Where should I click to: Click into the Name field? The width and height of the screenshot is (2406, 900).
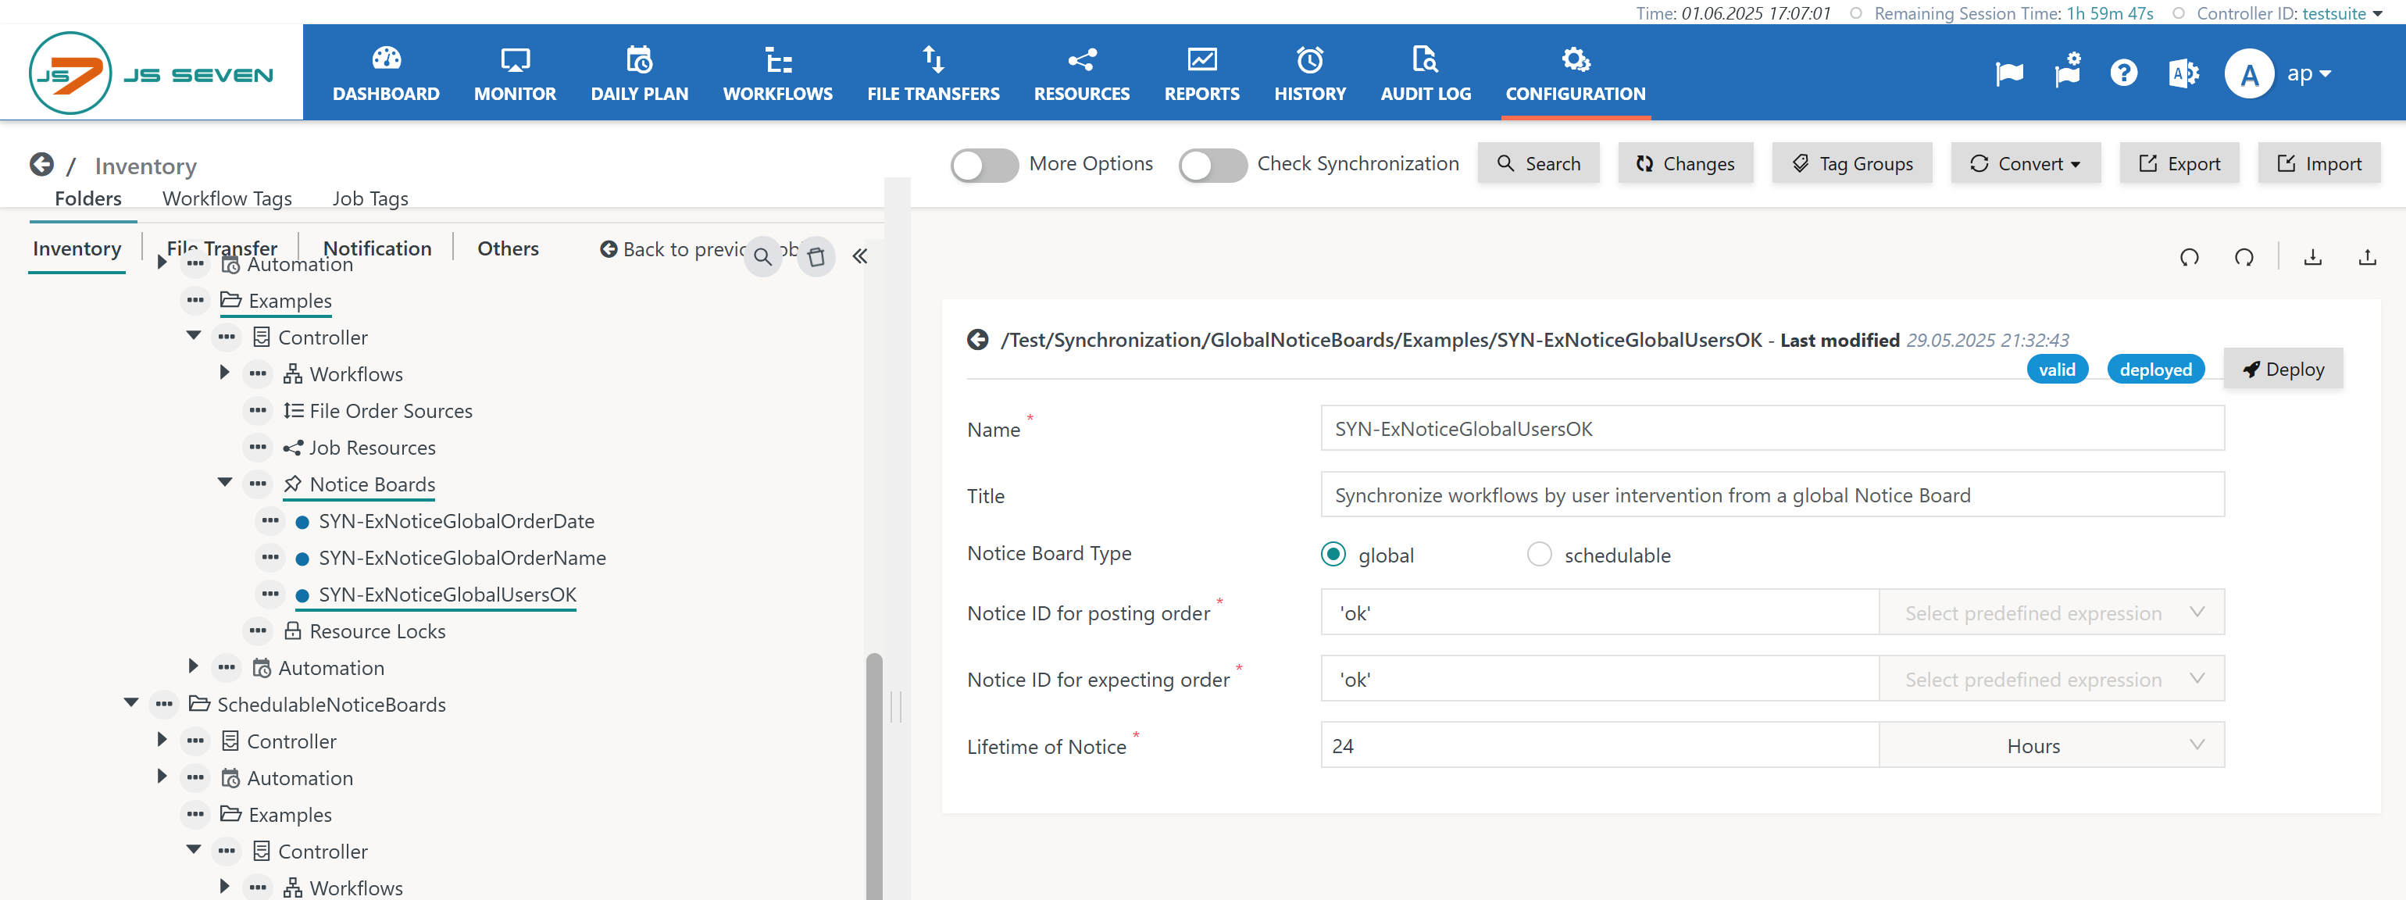tap(1772, 428)
